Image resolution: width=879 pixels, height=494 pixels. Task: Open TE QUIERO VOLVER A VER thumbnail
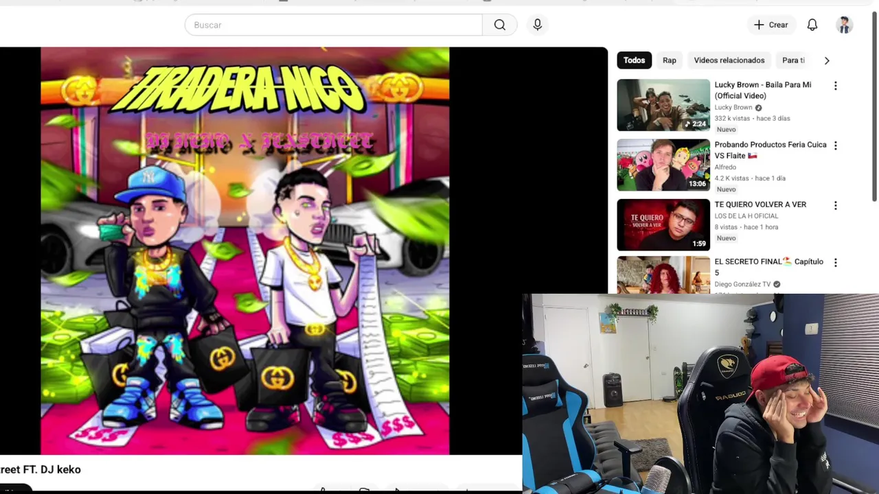click(663, 224)
